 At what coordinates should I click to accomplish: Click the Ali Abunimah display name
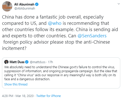[24, 4]
